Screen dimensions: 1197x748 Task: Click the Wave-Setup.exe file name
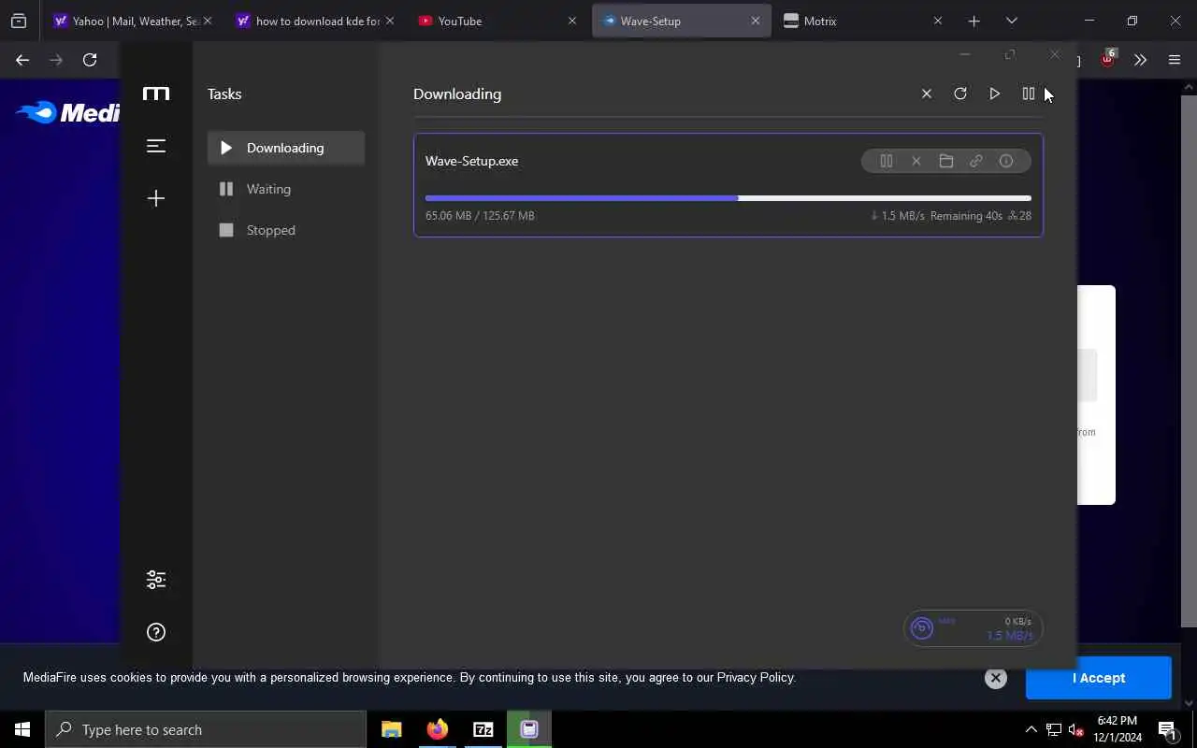click(x=471, y=161)
